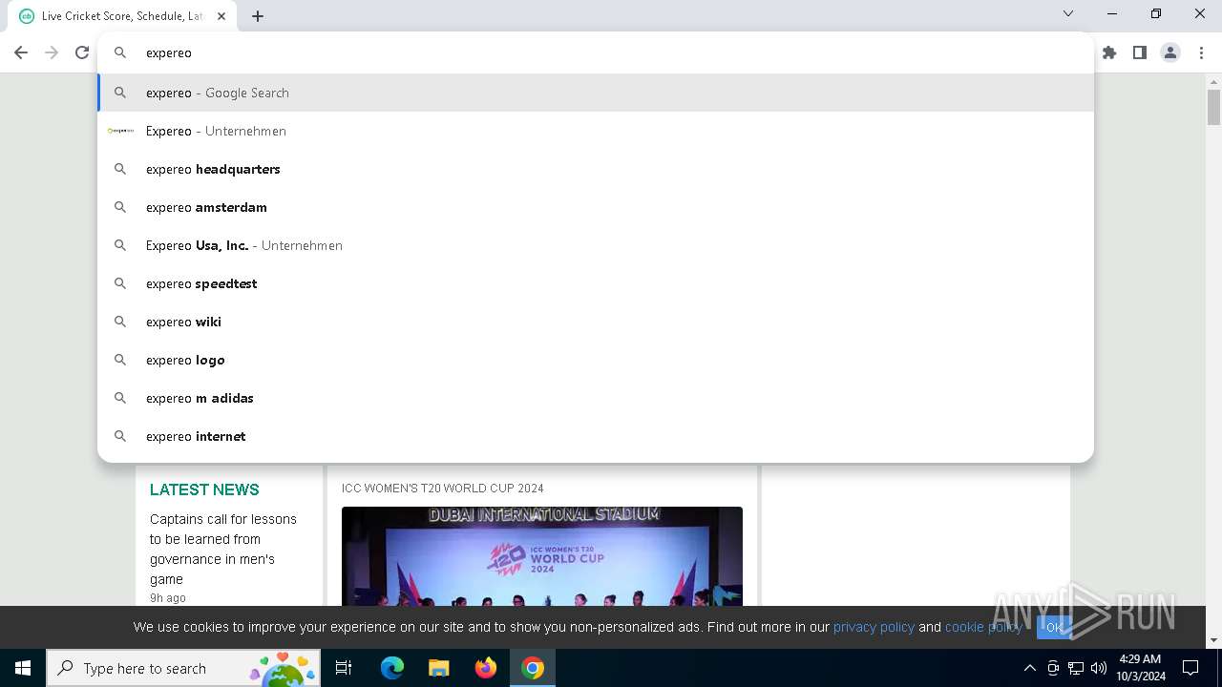The width and height of the screenshot is (1222, 687).
Task: Click the Expereo company logo icon
Action: click(120, 131)
